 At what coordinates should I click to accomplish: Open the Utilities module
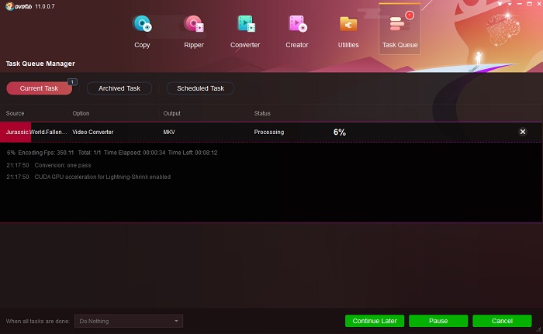[x=348, y=31]
